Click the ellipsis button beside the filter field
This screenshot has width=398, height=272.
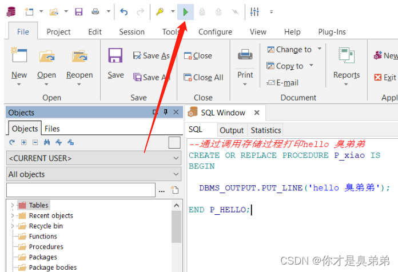162,190
